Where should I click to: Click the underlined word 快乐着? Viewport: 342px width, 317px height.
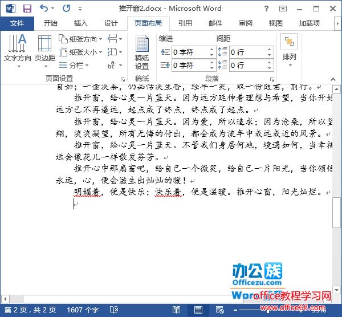[x=168, y=192]
